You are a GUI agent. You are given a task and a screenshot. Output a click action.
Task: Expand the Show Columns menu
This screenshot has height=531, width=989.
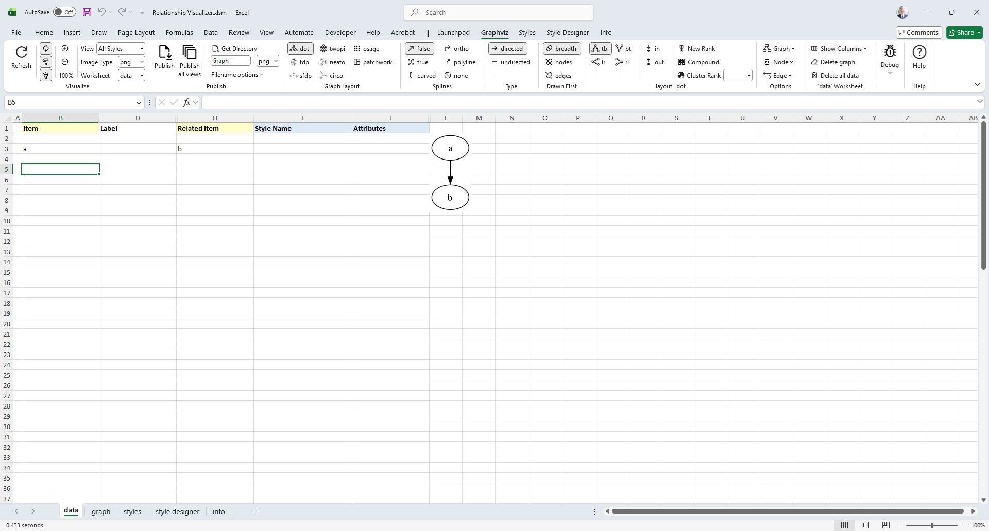pyautogui.click(x=839, y=49)
